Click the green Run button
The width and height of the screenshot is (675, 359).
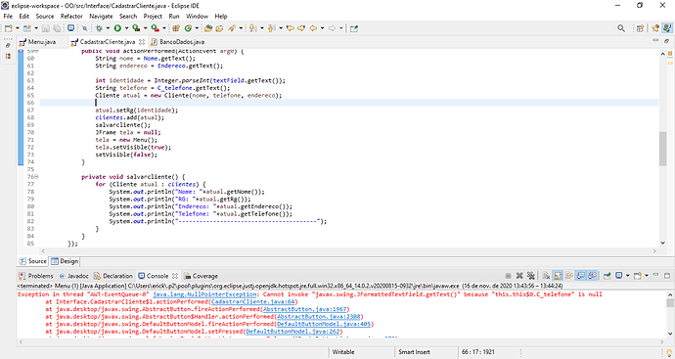(x=117, y=28)
